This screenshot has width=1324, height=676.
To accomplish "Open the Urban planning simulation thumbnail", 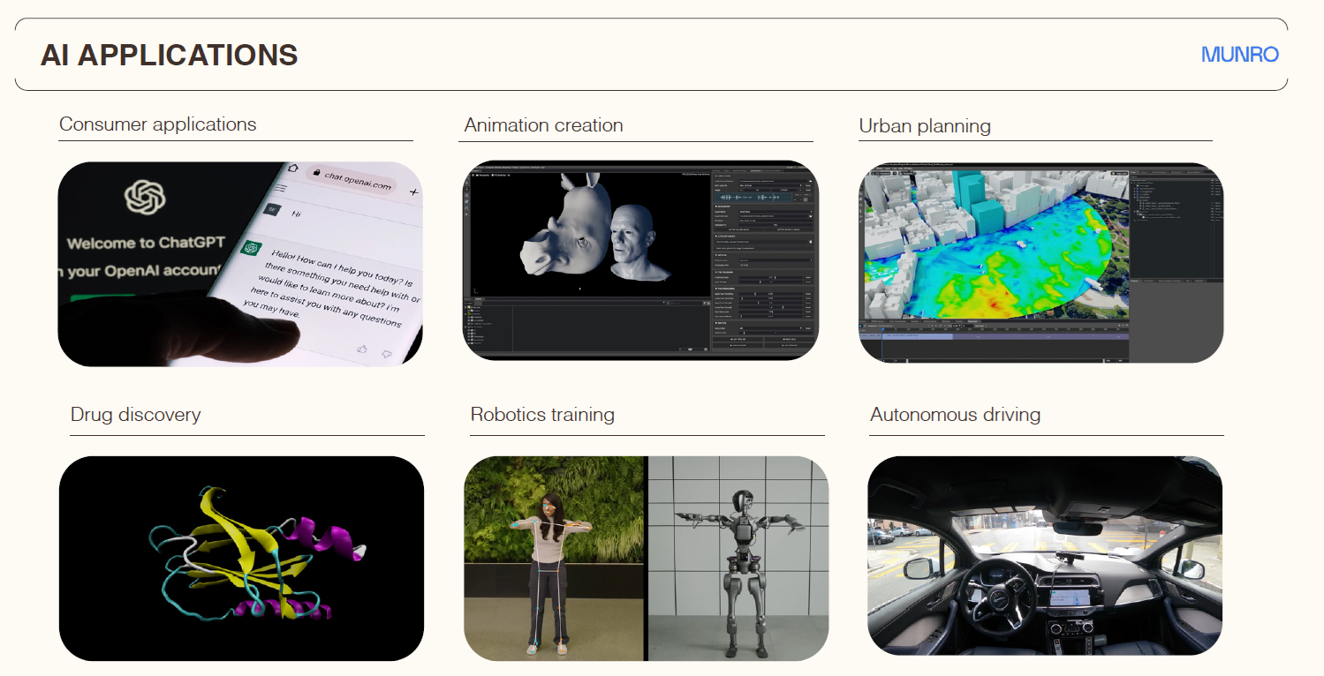I will [1040, 262].
